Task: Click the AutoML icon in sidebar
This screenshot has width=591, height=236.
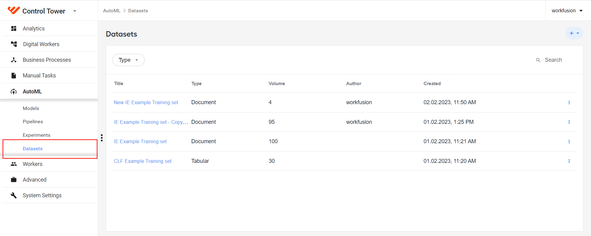Action: click(14, 92)
